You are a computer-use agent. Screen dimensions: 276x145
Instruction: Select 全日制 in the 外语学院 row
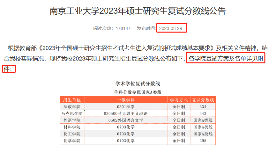[x=179, y=120]
